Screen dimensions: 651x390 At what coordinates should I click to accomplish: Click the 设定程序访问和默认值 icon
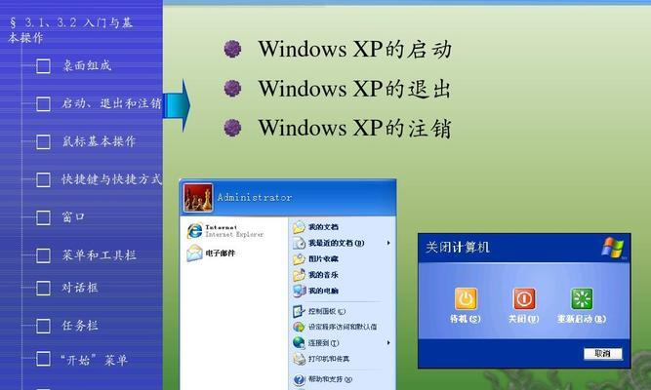coord(299,327)
